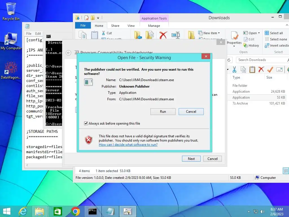The height and width of the screenshot is (217, 289).
Task: Click Next in the Compatibility Troubleshooter
Action: 191,159
